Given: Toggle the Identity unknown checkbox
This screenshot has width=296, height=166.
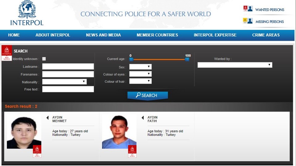Looking at the screenshot, I should 44,59.
